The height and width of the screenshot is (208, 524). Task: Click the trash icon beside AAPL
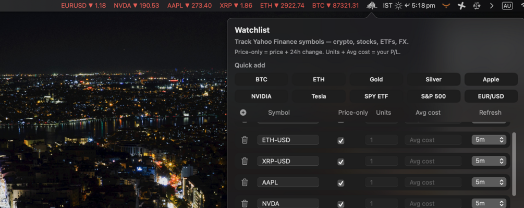pyautogui.click(x=245, y=182)
